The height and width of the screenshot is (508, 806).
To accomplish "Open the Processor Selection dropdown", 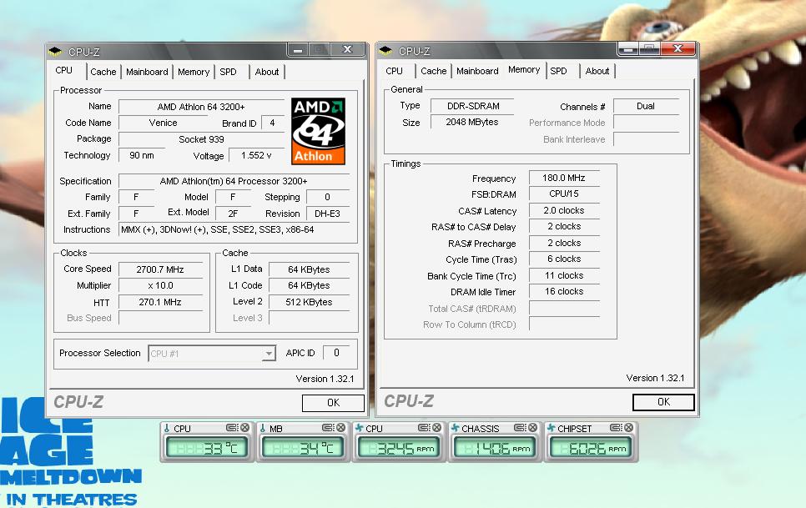I will coord(269,354).
